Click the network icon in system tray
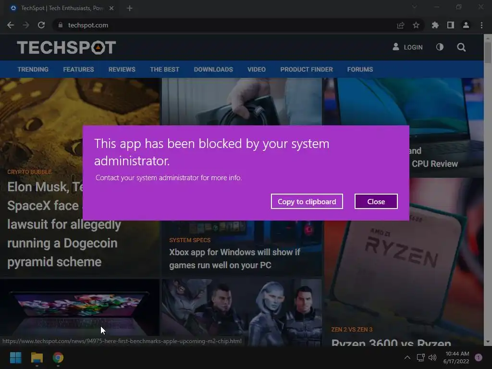 (420, 357)
